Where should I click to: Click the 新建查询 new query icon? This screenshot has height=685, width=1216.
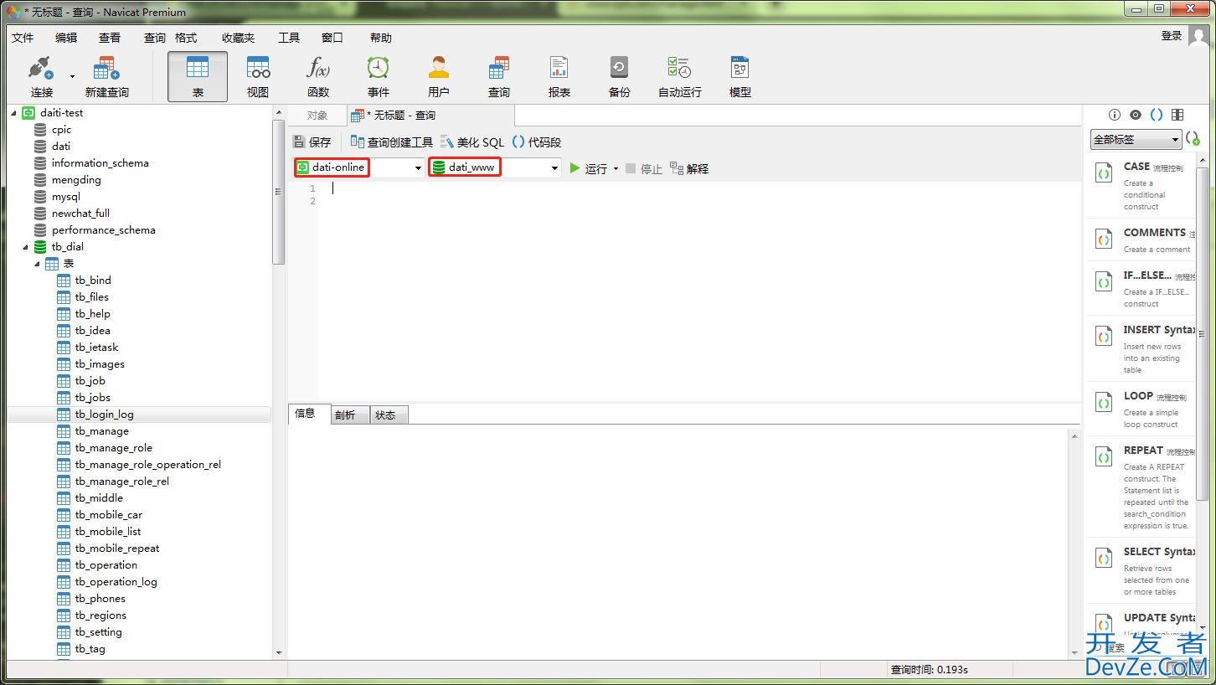coord(106,76)
